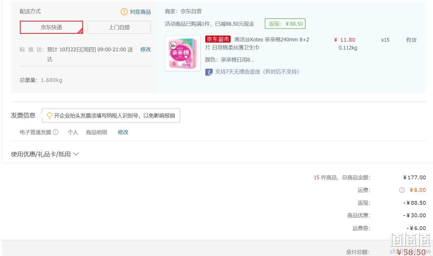Screen dimensions: 433x256
Task: Click the 返现 ¥88.50 green tag
Action: [285, 24]
